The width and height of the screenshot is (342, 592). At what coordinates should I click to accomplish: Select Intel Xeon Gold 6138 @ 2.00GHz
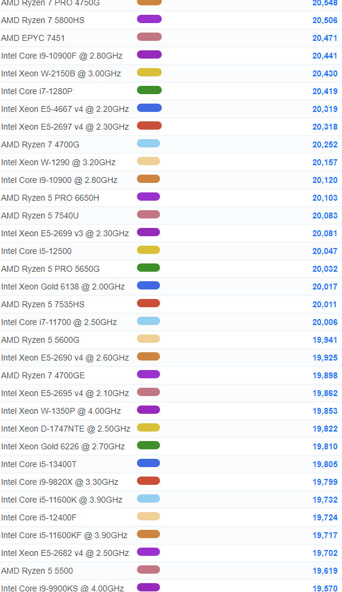(x=63, y=287)
